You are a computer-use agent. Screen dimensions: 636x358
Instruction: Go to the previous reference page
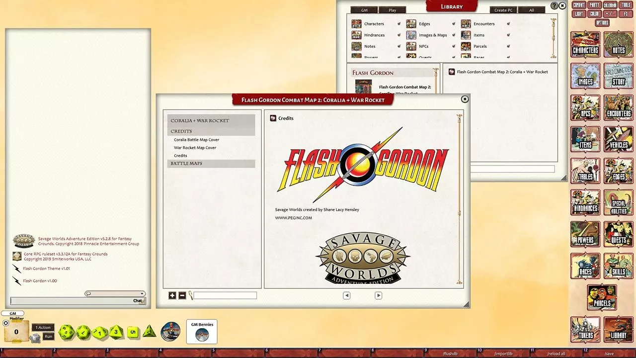[x=346, y=295]
